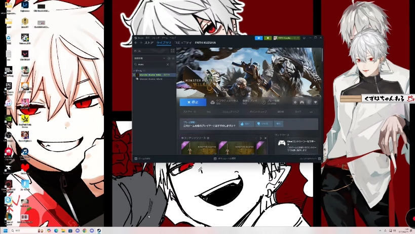
Task: Click the Xbox controller icon in controller panel
Action: point(282,143)
